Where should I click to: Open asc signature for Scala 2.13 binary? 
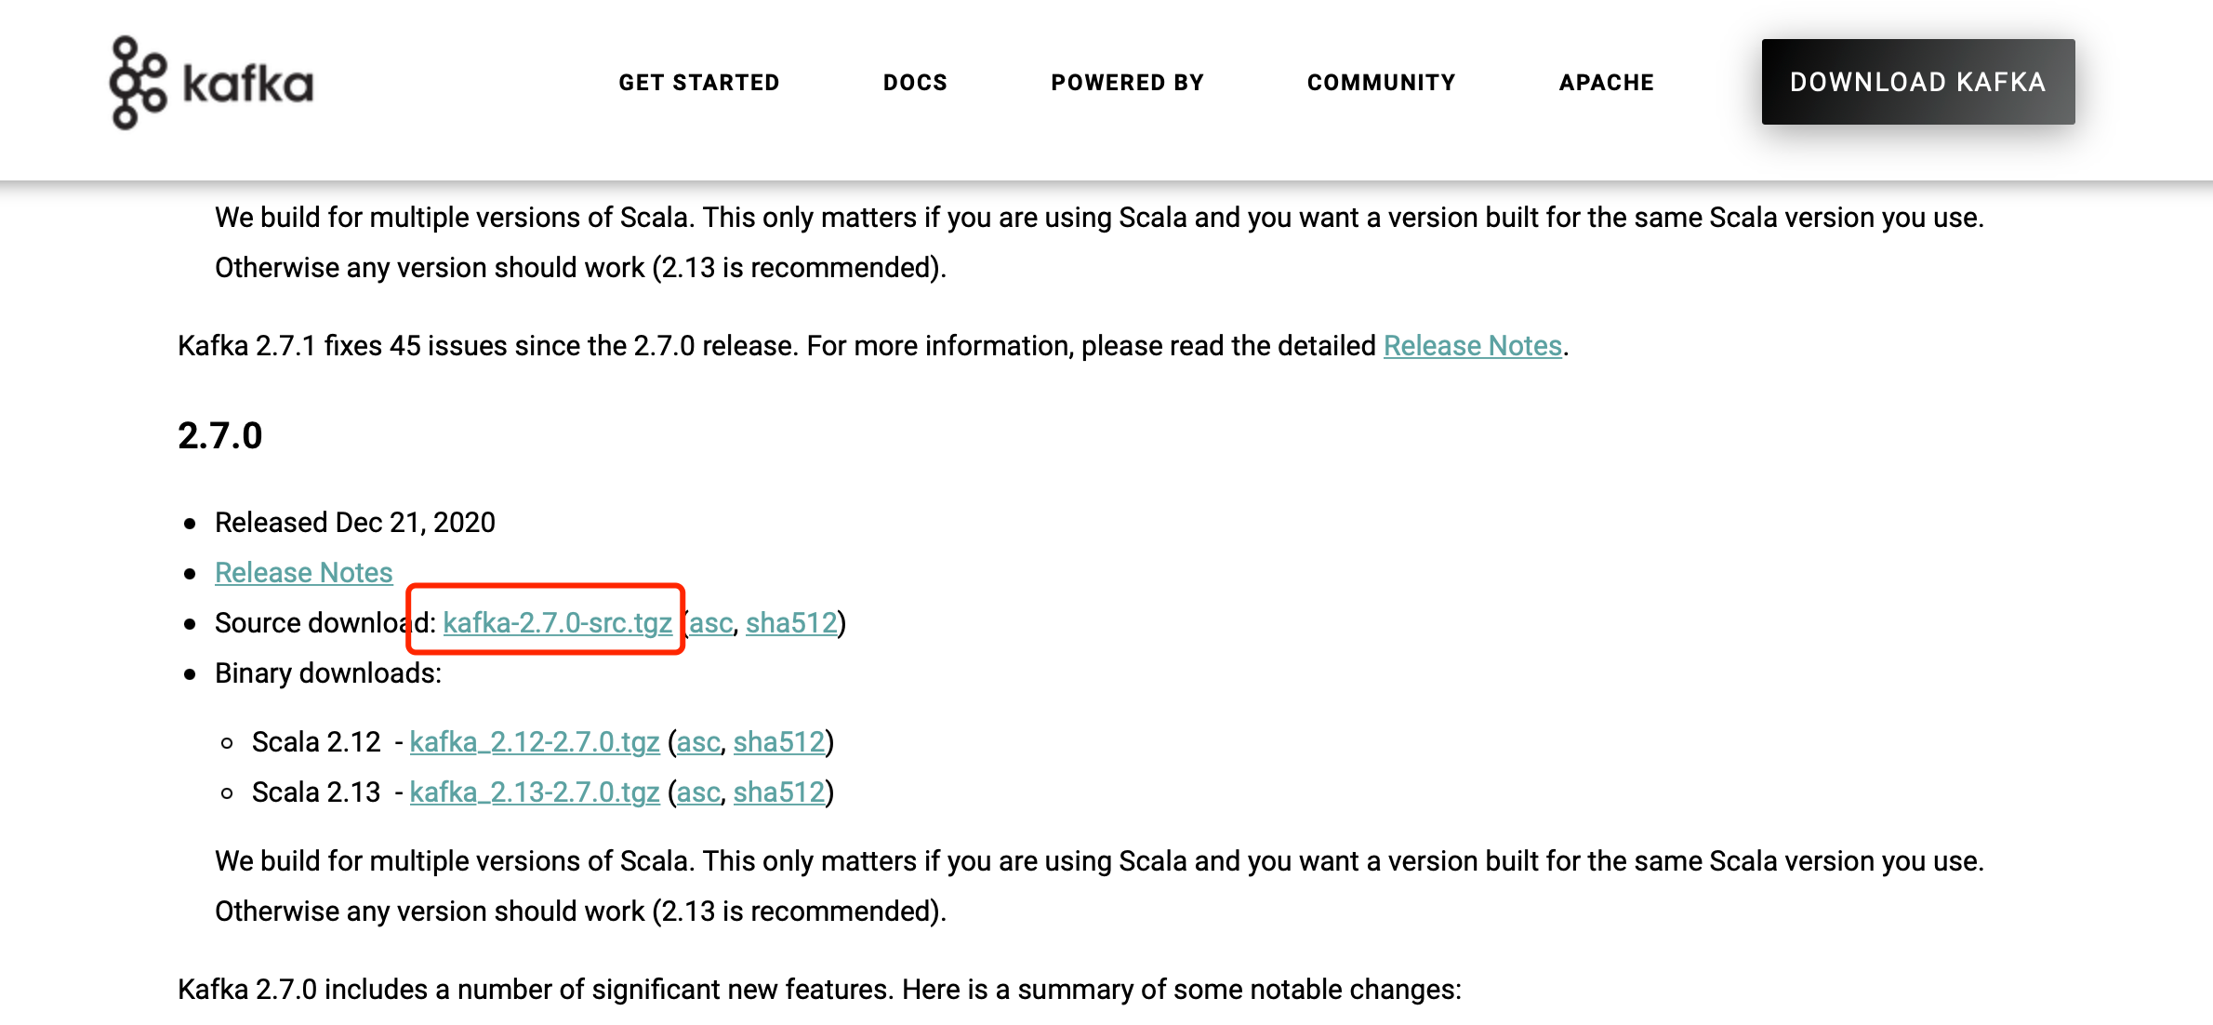click(x=698, y=792)
